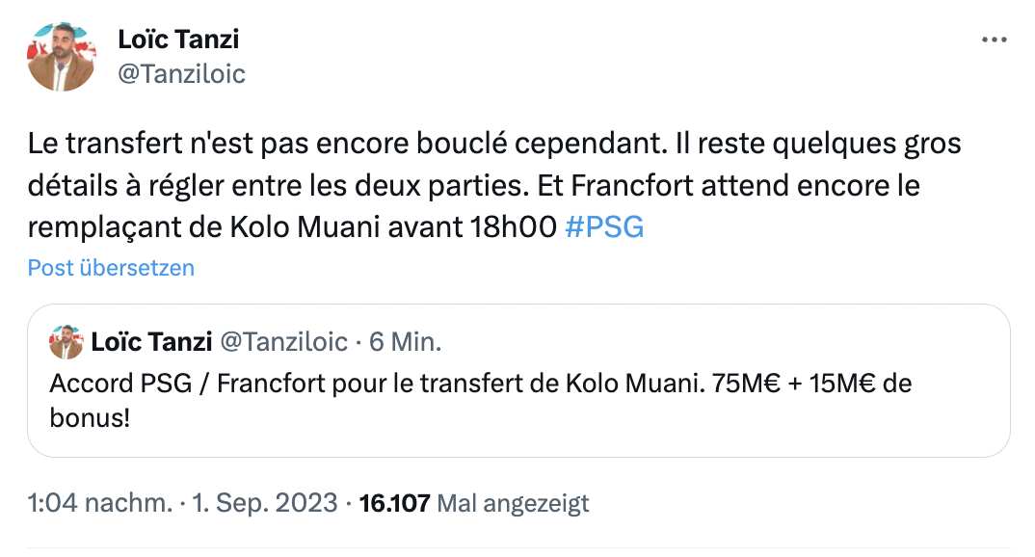The width and height of the screenshot is (1035, 557).
Task: Click 'Post übersetzen' to translate the post
Action: pyautogui.click(x=111, y=268)
